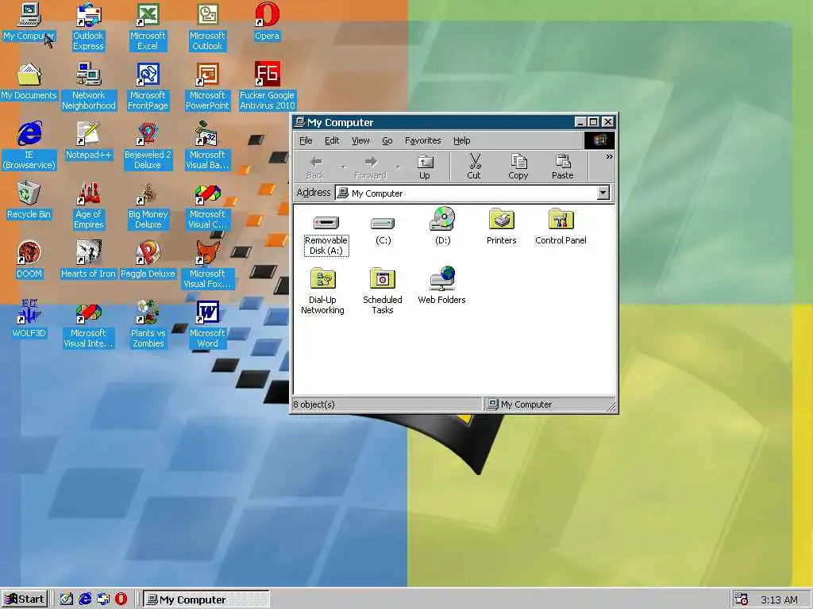
Task: Click the Show Desktop quick launch icon
Action: (67, 599)
